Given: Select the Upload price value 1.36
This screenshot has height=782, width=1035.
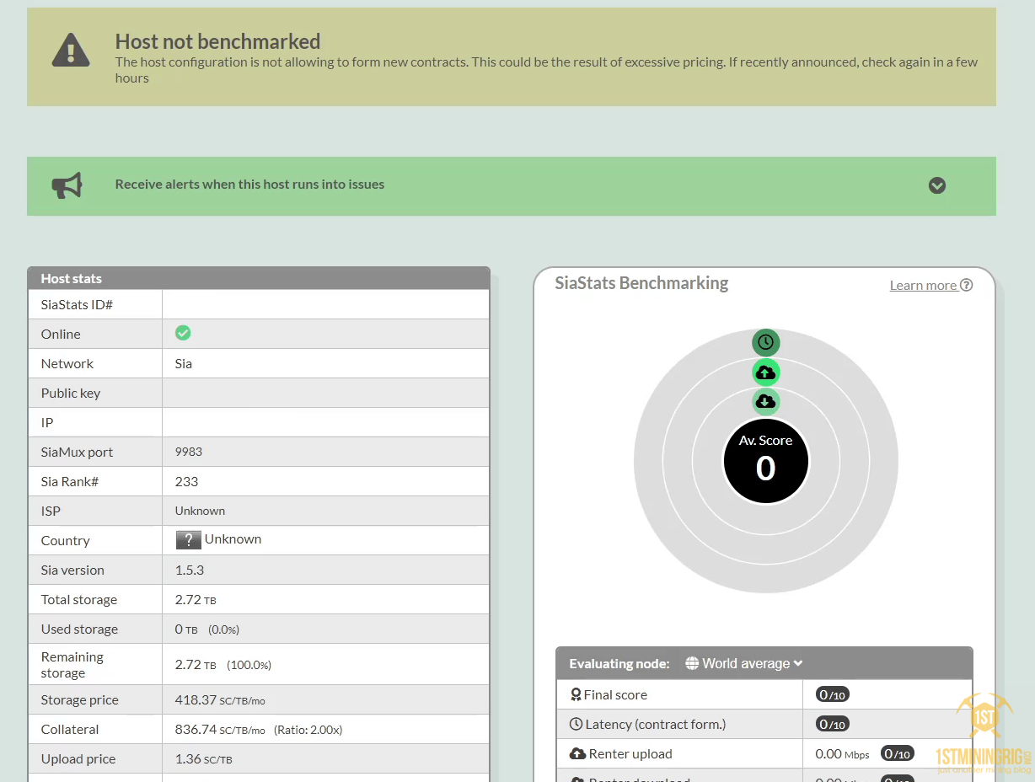Looking at the screenshot, I should click(x=188, y=758).
